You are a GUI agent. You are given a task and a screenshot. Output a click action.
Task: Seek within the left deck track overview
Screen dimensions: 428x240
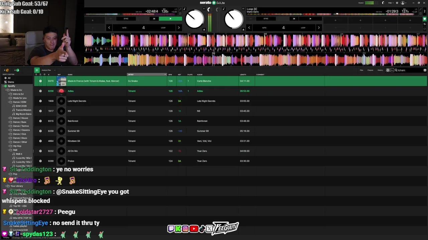[130, 14]
